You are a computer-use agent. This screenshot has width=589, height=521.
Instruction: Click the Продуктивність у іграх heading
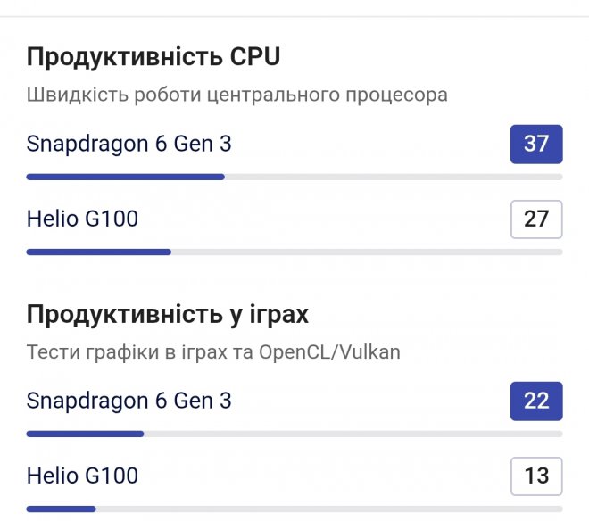click(x=168, y=314)
